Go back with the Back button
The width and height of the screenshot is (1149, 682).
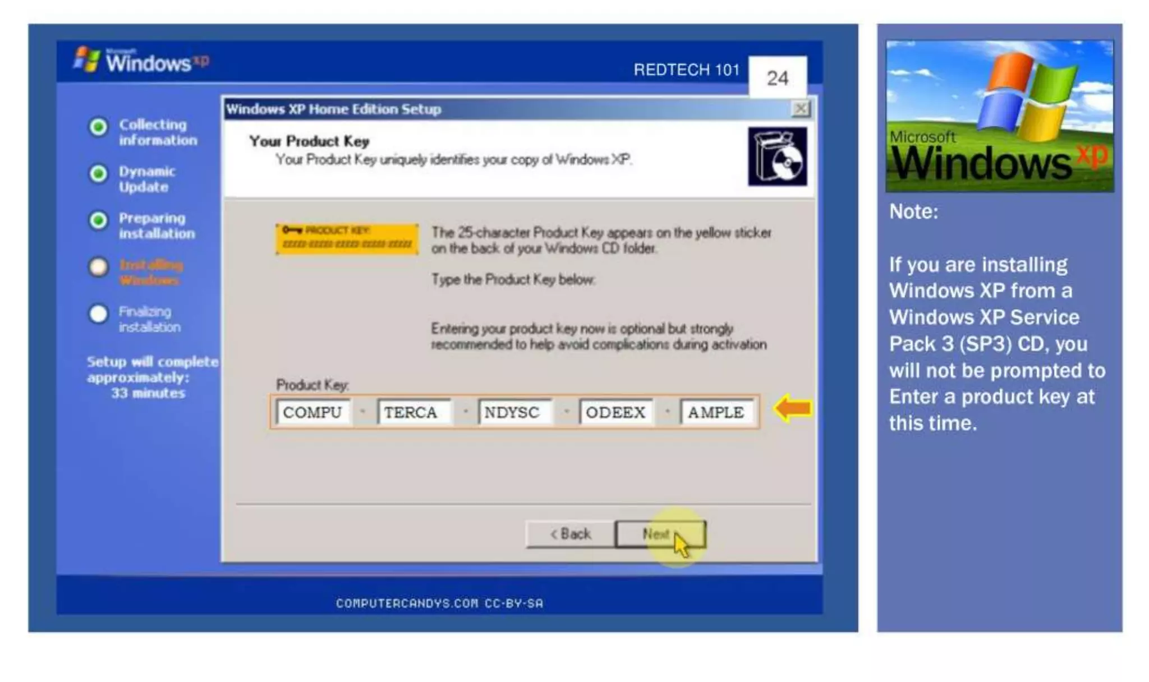click(x=570, y=534)
